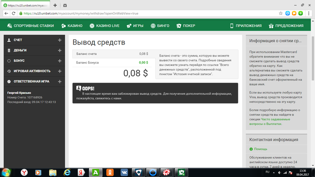
Task: Open Yandex browser from taskbar
Action: click(x=24, y=173)
